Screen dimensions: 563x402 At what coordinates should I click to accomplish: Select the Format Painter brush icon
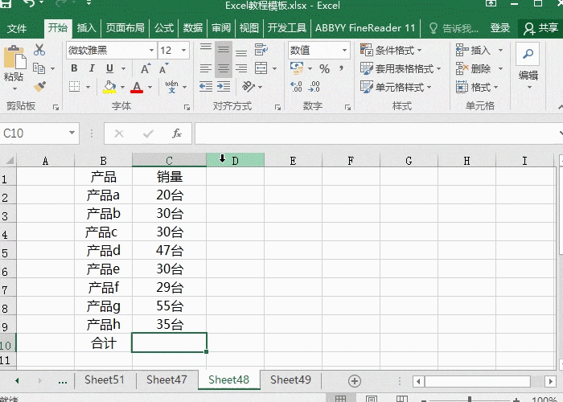coord(39,86)
